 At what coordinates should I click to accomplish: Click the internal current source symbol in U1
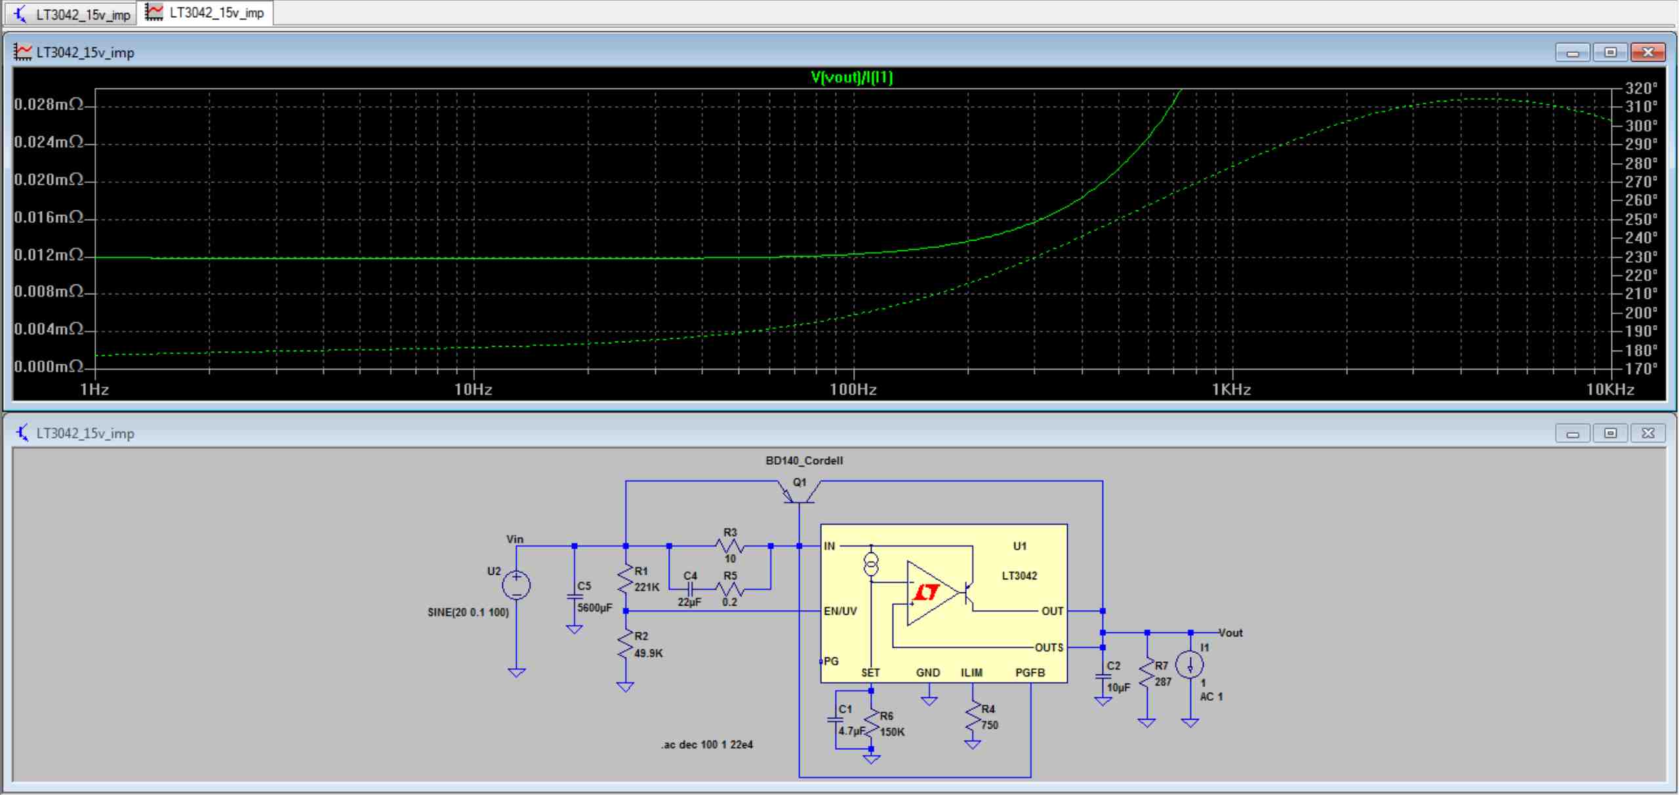[871, 564]
